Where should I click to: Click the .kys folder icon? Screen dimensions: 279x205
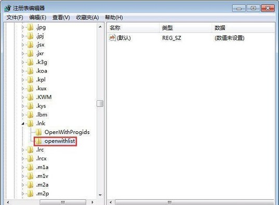point(30,106)
